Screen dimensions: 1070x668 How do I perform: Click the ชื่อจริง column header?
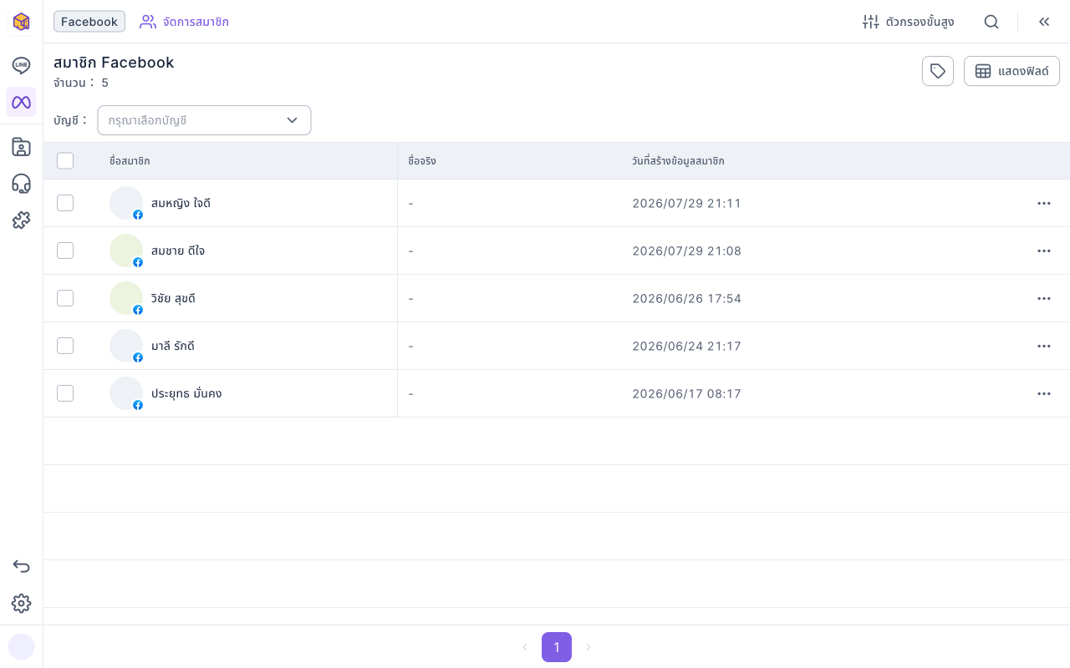(422, 161)
